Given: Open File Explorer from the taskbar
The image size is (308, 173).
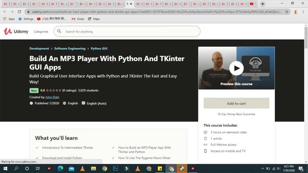Looking at the screenshot, I should click(x=93, y=169).
